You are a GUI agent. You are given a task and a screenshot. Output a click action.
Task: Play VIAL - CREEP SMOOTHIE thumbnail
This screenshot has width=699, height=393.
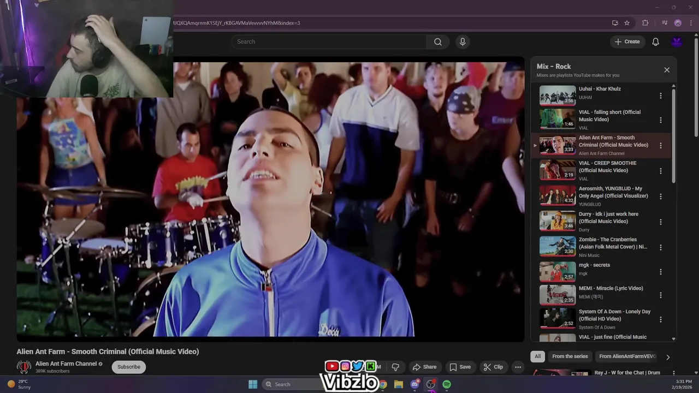[558, 170]
